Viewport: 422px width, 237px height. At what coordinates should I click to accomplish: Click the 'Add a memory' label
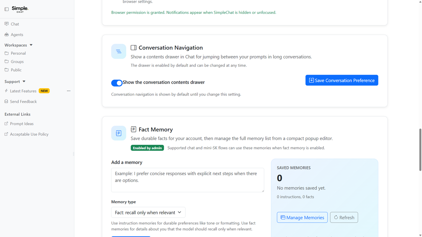pos(127,162)
